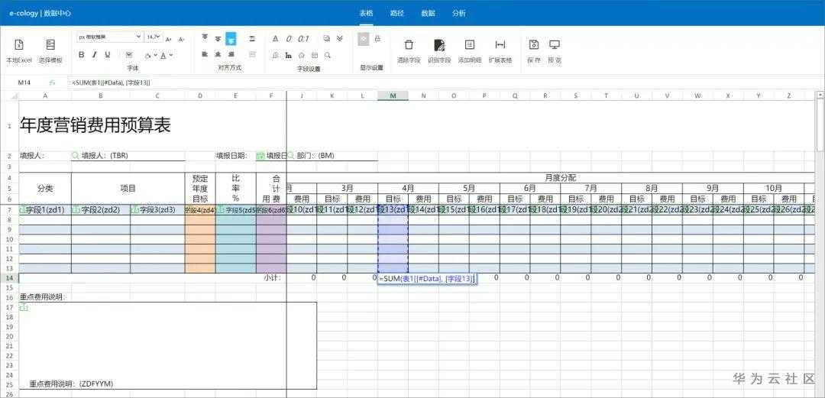Click the magnifier browse-field icon in field settings
Screen dimensions: 825x398
pyautogui.click(x=327, y=55)
